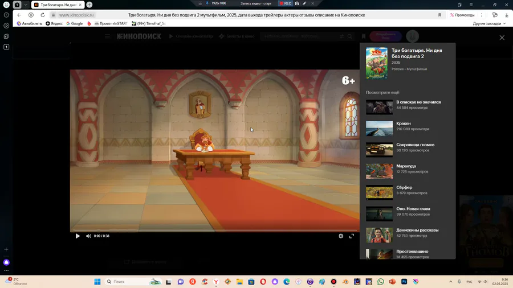Image resolution: width=513 pixels, height=288 pixels.
Task: Open the player settings gear
Action: [x=341, y=236]
